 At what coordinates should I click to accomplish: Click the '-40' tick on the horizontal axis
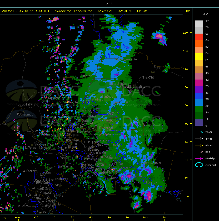click(x=17, y=218)
